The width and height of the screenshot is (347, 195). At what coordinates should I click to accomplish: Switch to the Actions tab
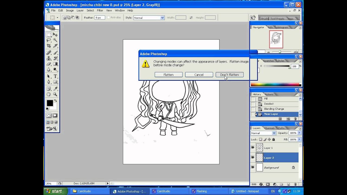point(269,94)
